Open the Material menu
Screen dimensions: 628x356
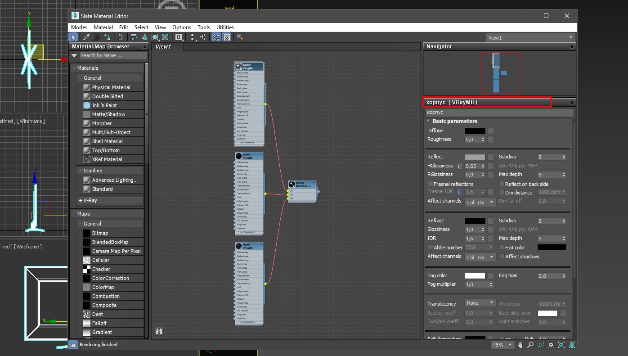(103, 27)
